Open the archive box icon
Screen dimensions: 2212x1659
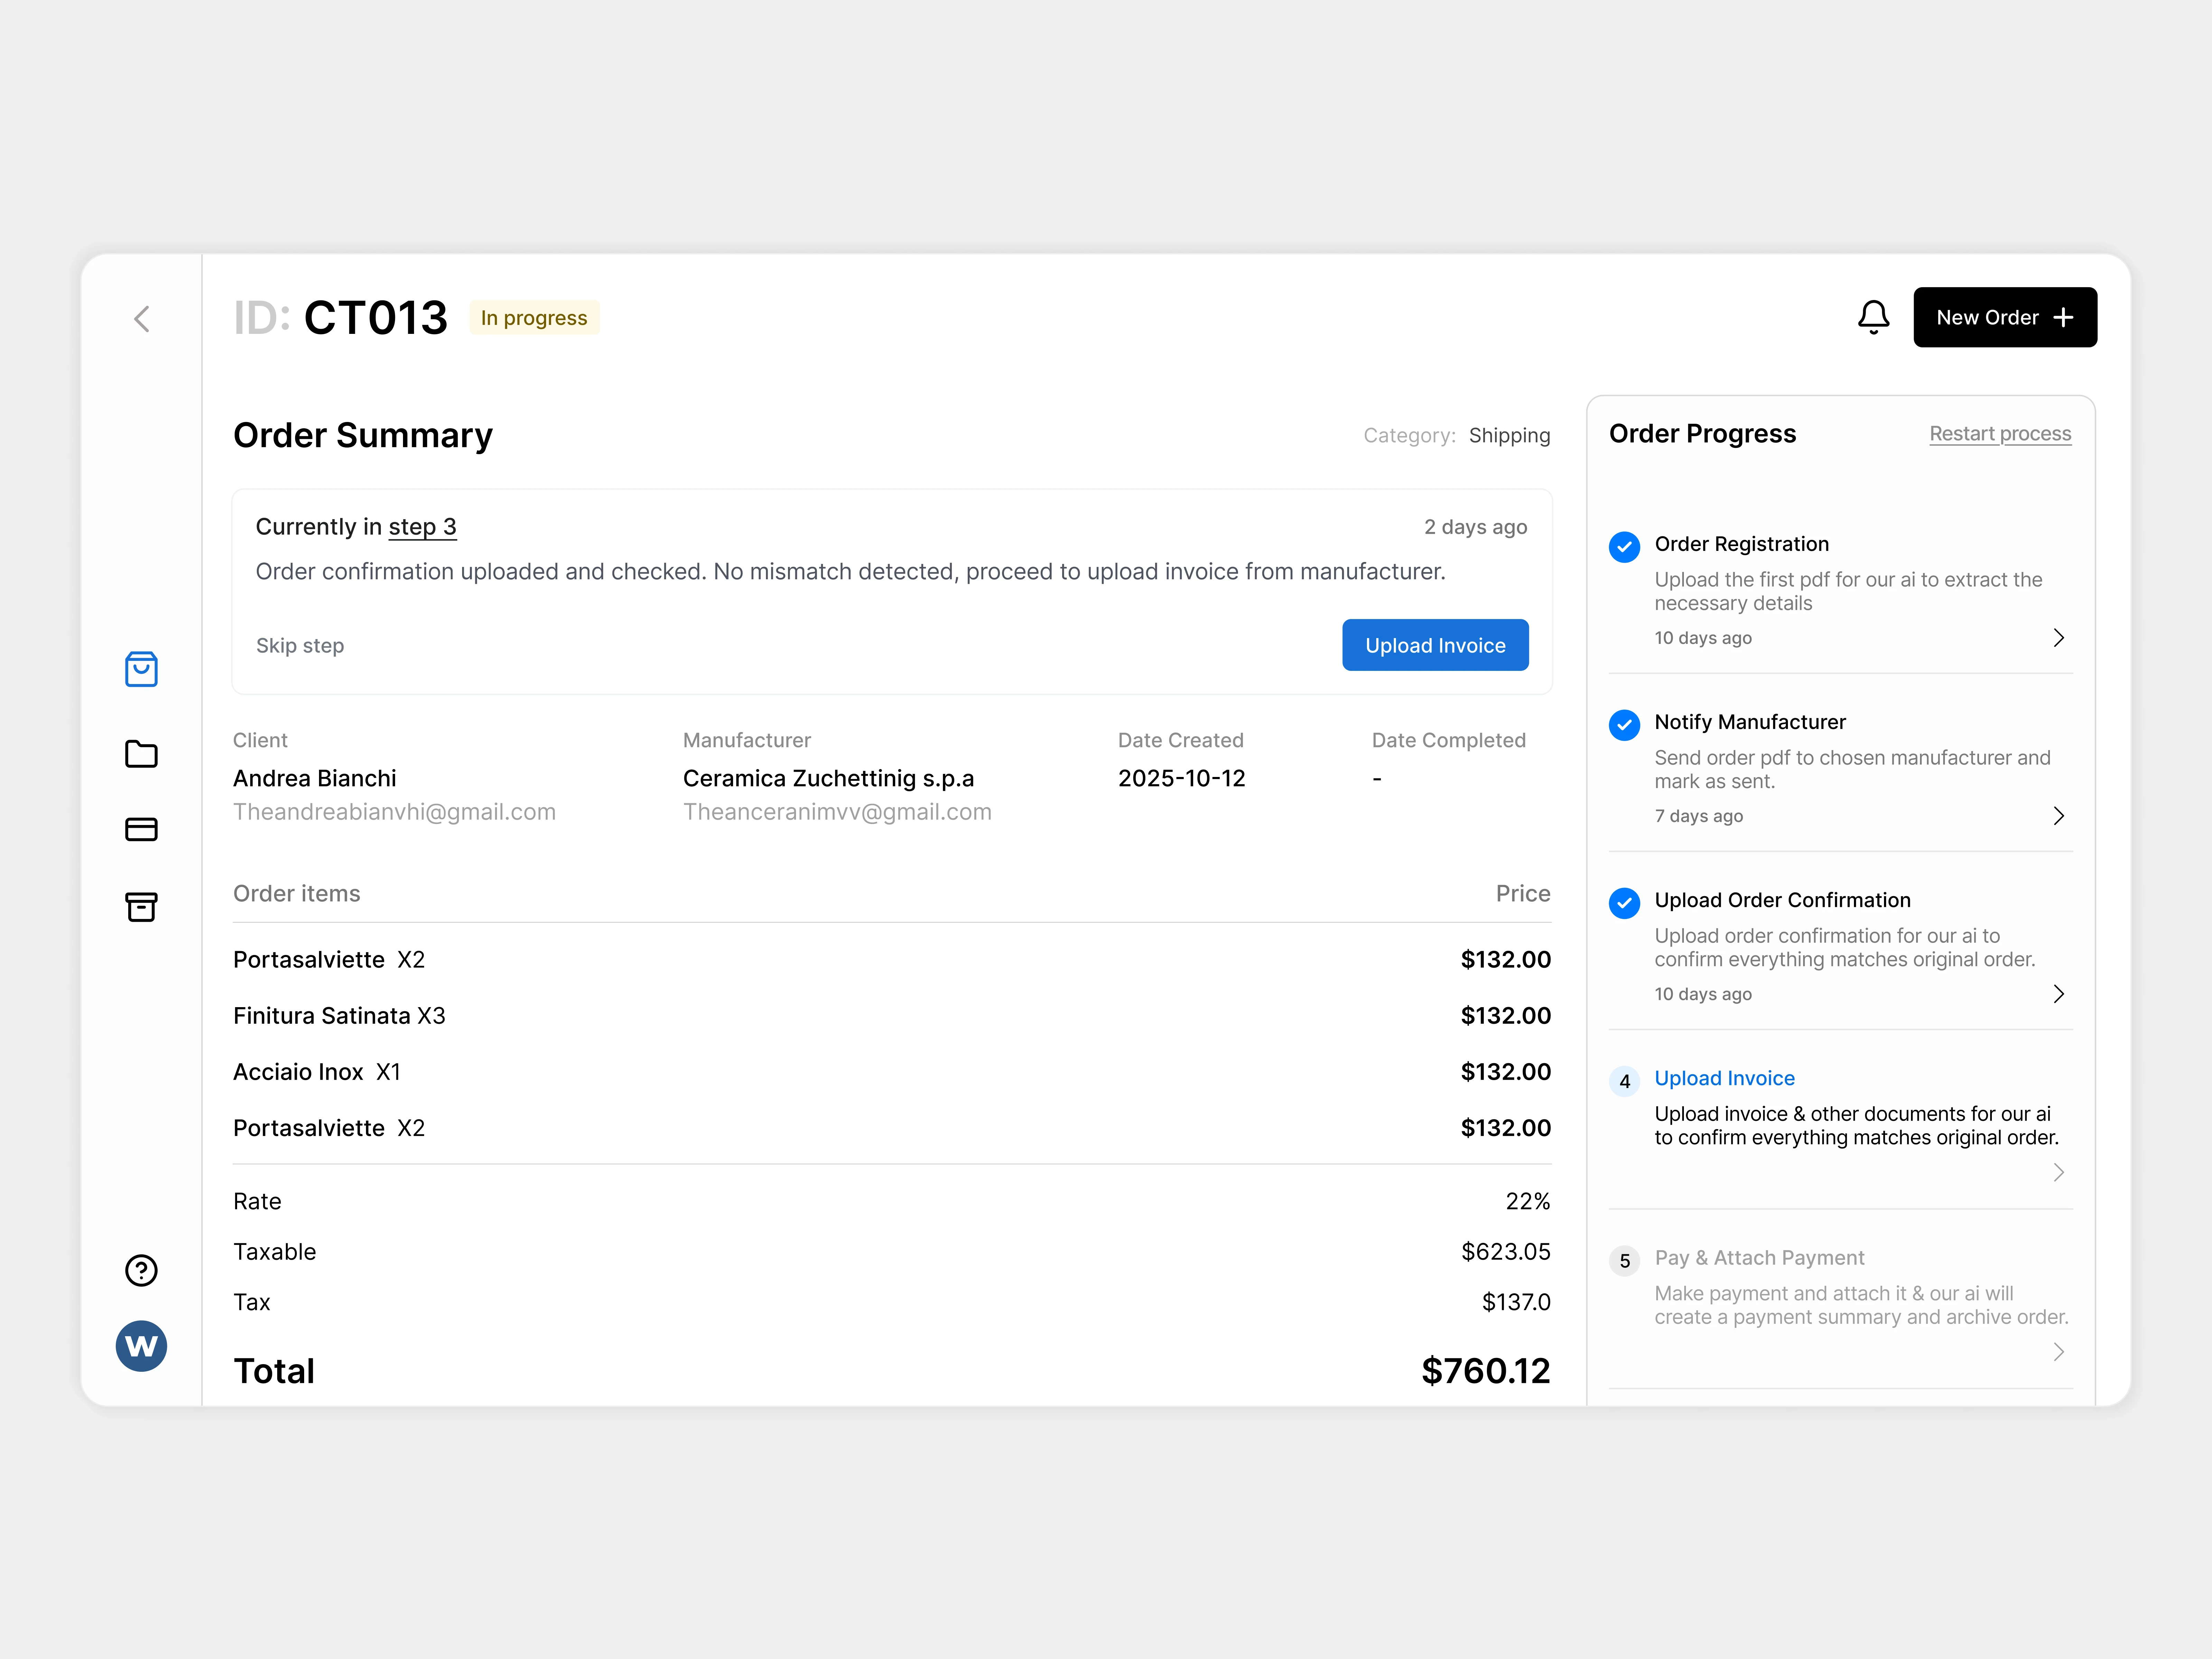tap(141, 907)
